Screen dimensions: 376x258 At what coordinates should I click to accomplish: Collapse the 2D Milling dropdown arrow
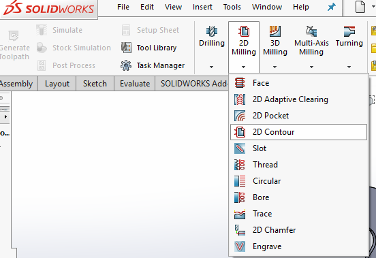(x=243, y=67)
